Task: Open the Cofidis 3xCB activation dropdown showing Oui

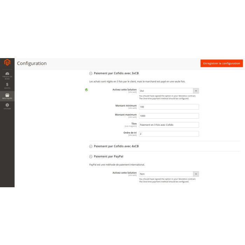Action: pos(169,91)
